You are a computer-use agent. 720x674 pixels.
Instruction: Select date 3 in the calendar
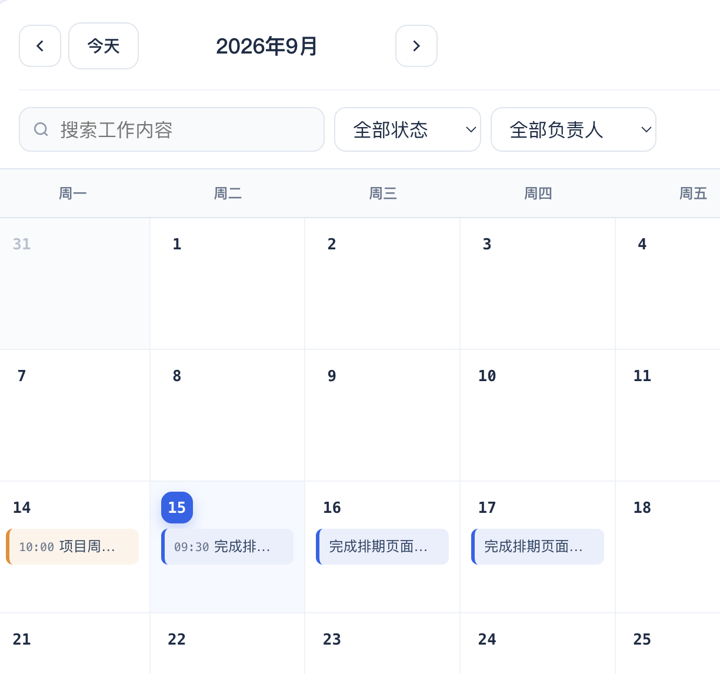(x=487, y=244)
